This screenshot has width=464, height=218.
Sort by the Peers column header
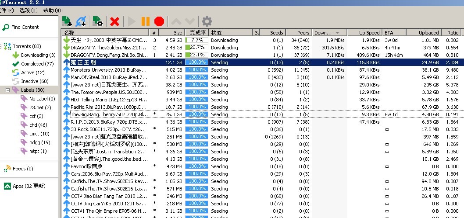coord(299,32)
